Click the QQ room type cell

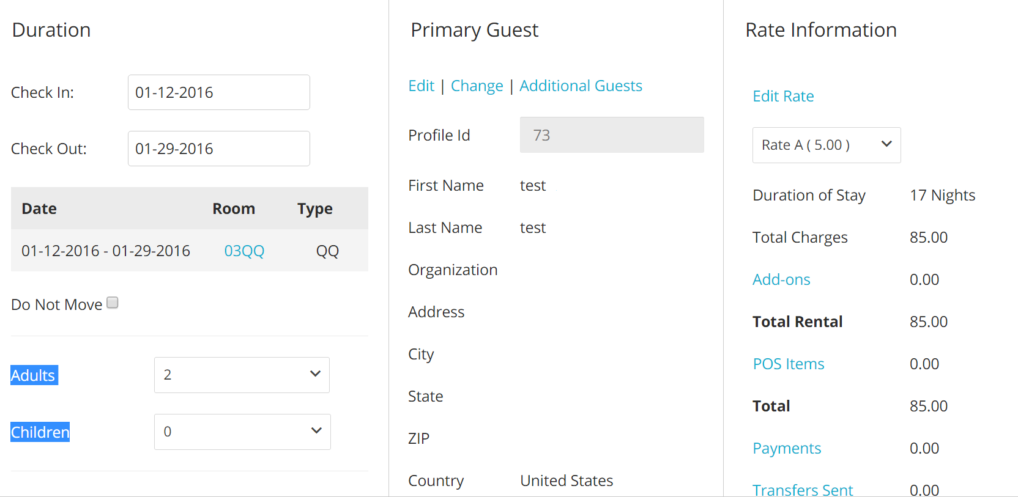327,251
